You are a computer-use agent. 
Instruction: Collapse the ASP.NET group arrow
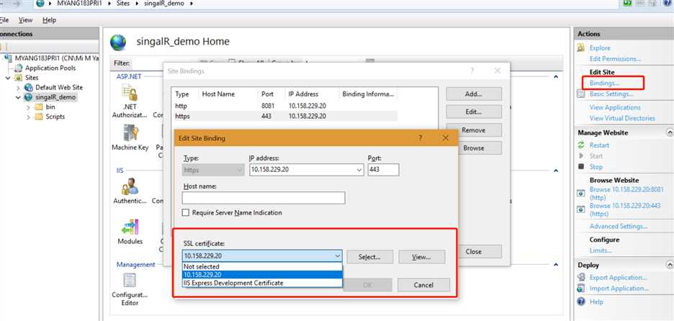pyautogui.click(x=556, y=76)
